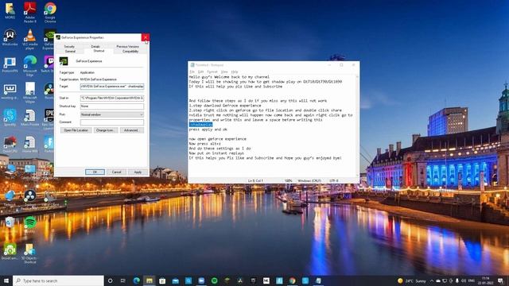Click into the Target field
Screen dimensions: 509x286
coord(112,87)
